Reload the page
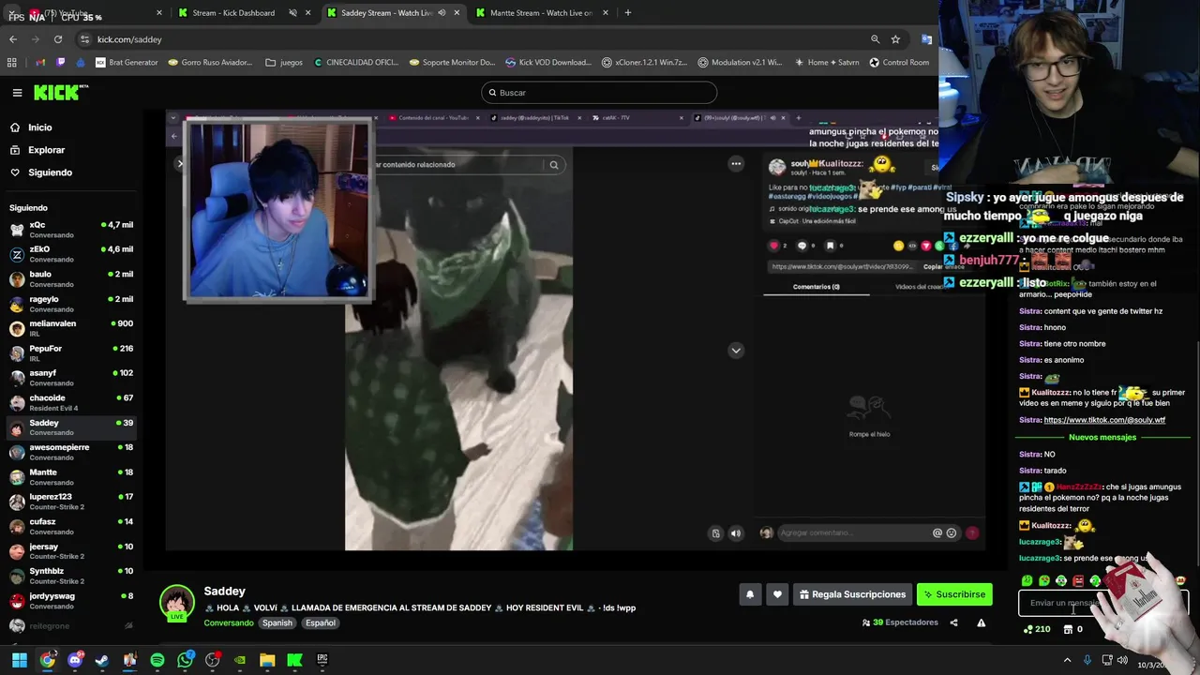 tap(58, 39)
